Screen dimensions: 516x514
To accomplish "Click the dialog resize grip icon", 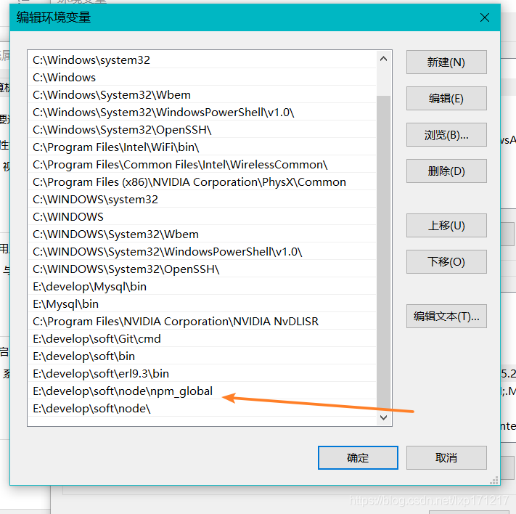I will [494, 481].
